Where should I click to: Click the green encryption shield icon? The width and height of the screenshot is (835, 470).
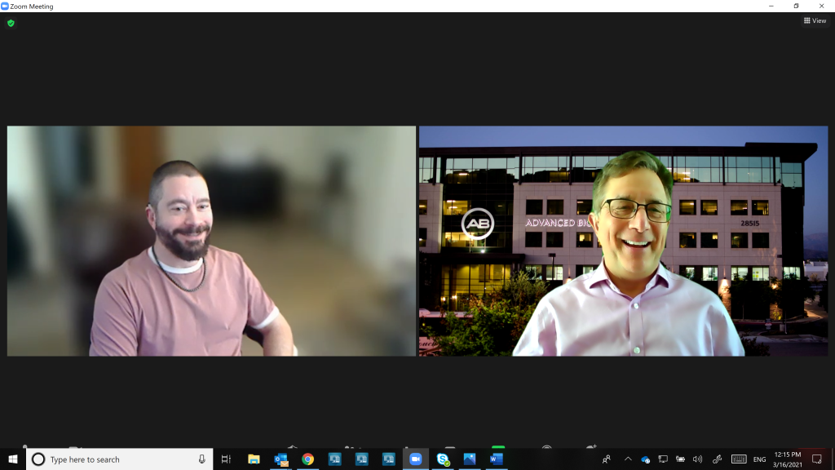point(11,24)
